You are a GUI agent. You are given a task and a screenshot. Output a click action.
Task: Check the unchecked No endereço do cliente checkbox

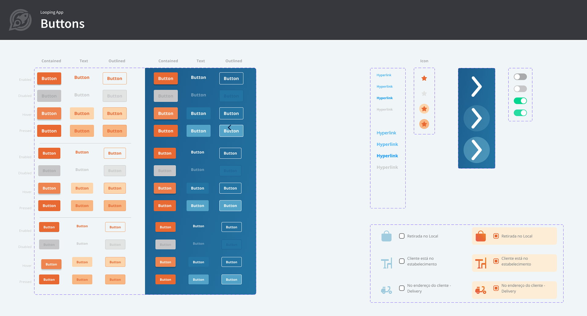(x=402, y=288)
